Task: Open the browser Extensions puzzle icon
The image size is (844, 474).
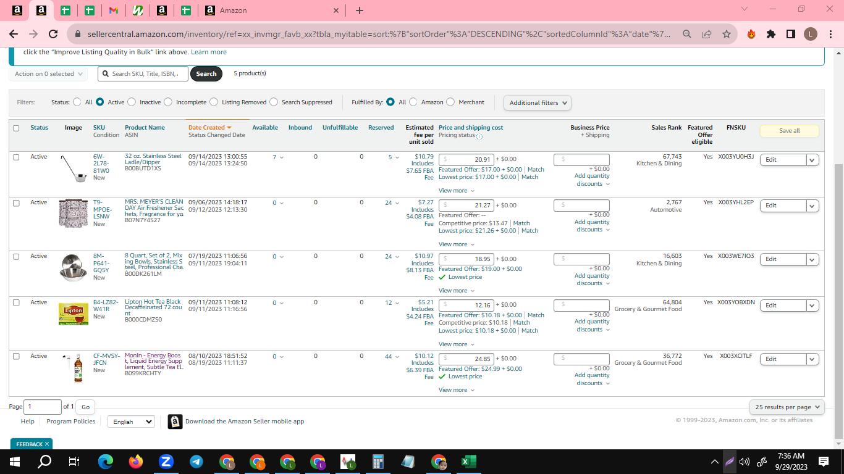Action: [x=771, y=35]
